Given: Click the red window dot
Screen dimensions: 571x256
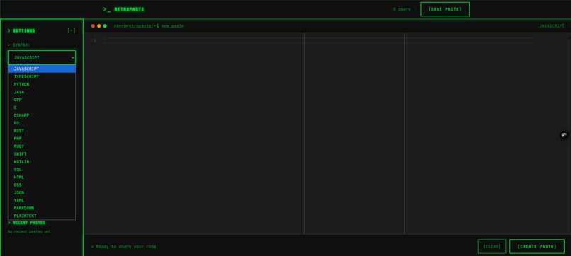Looking at the screenshot, I should click(93, 26).
